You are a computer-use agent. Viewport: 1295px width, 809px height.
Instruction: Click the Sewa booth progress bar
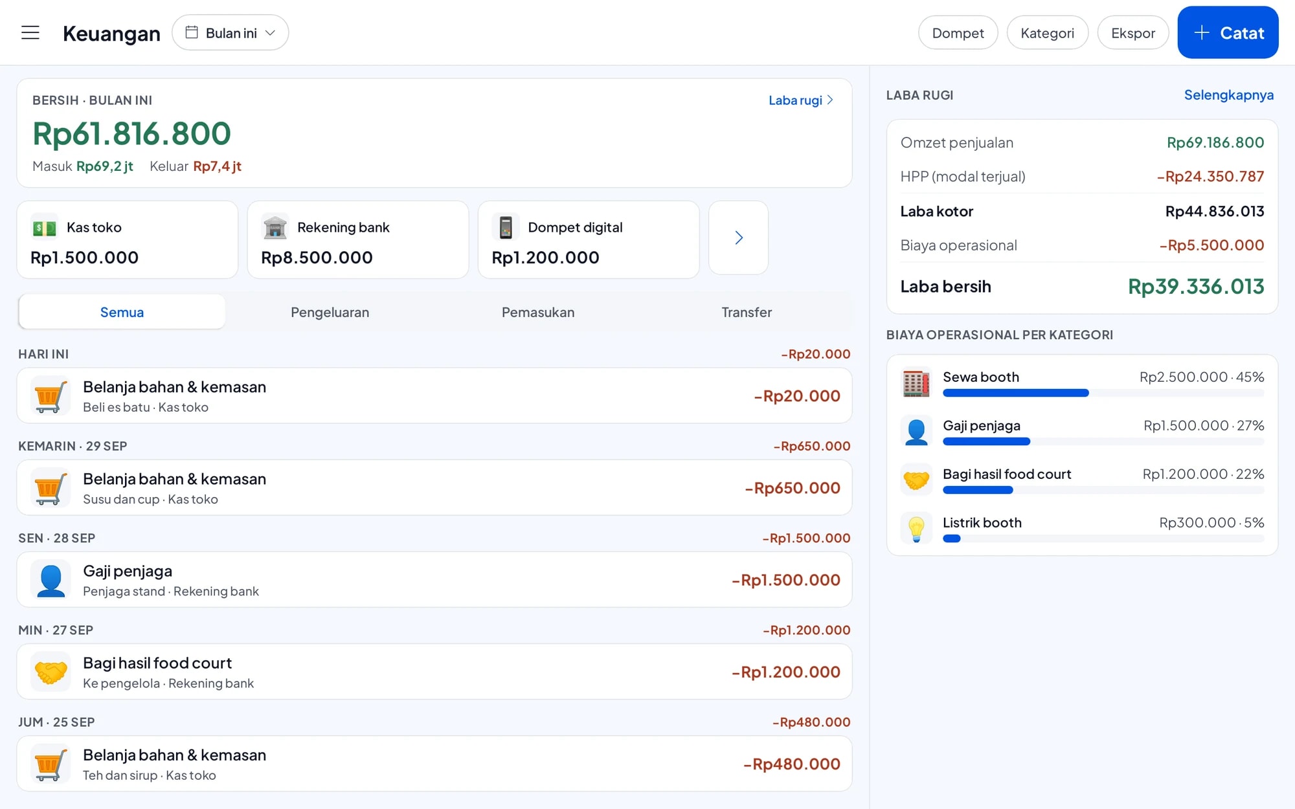(x=1103, y=393)
